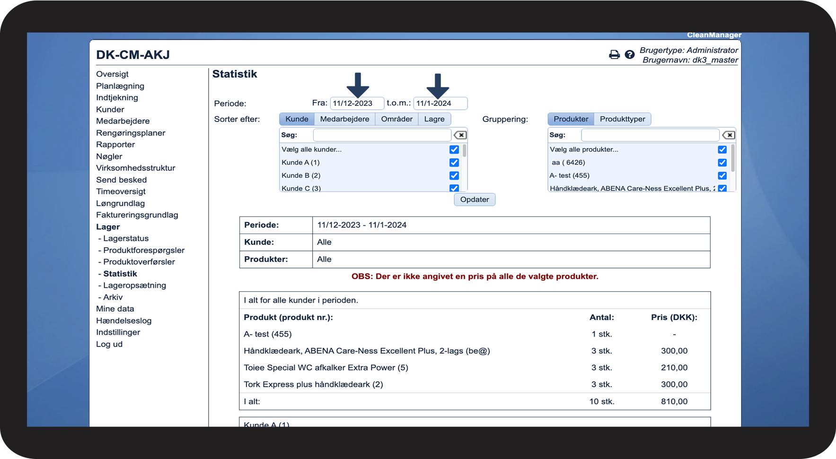Click the Fra date input field

coord(357,104)
